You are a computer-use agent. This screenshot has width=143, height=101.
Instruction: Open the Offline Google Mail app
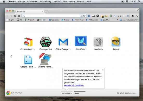[63, 42]
